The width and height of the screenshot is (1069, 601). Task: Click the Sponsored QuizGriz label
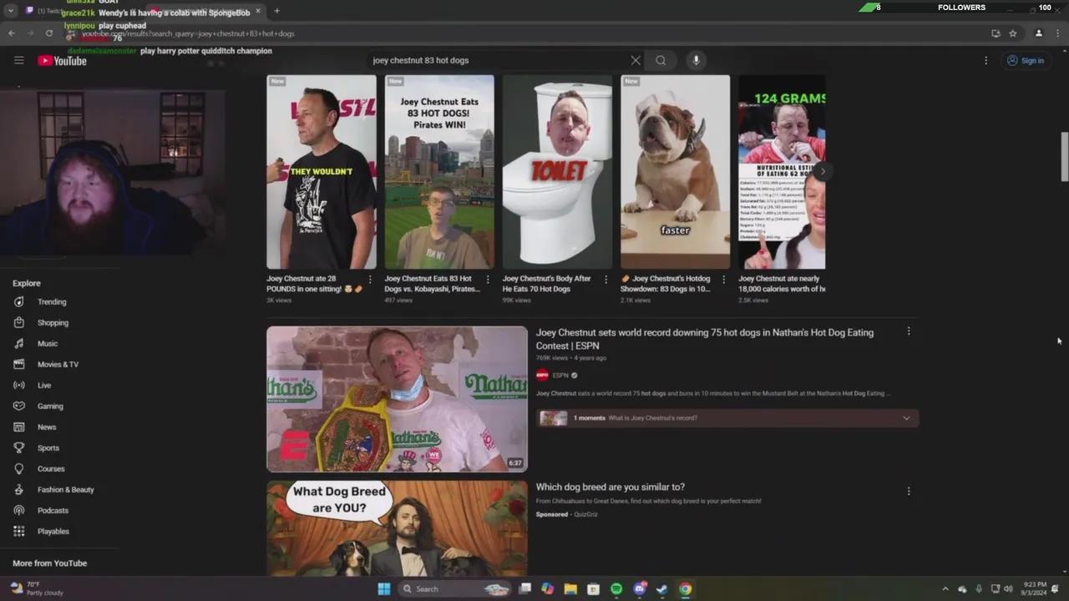point(567,514)
